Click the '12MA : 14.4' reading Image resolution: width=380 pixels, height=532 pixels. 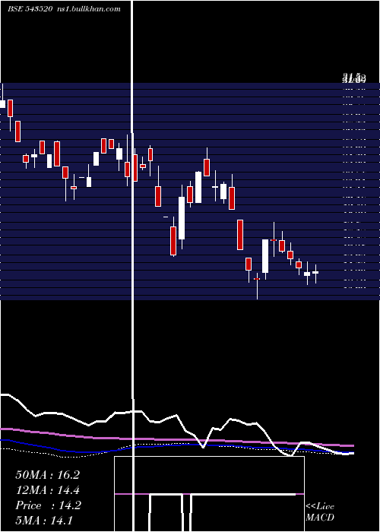click(x=47, y=490)
